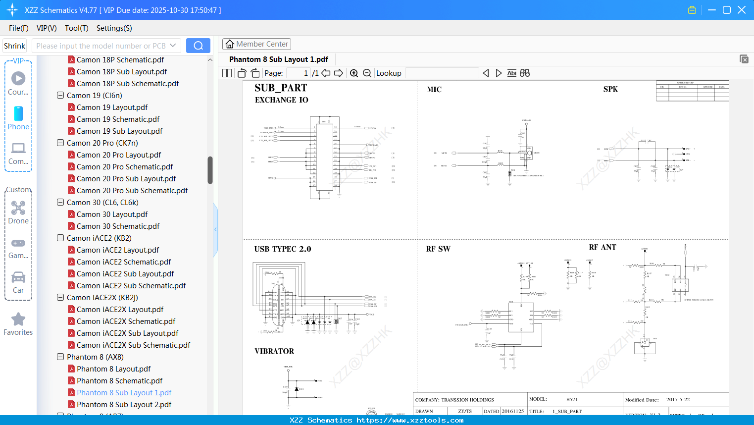Open the model number search dropdown
The height and width of the screenshot is (425, 754).
point(172,45)
